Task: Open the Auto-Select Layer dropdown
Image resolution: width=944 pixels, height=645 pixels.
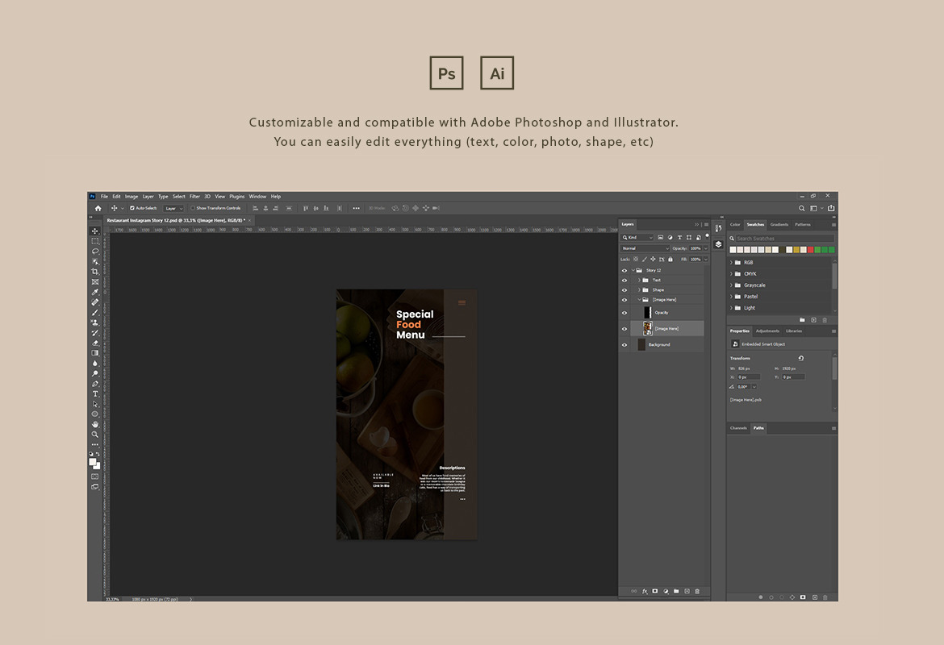Action: (174, 208)
